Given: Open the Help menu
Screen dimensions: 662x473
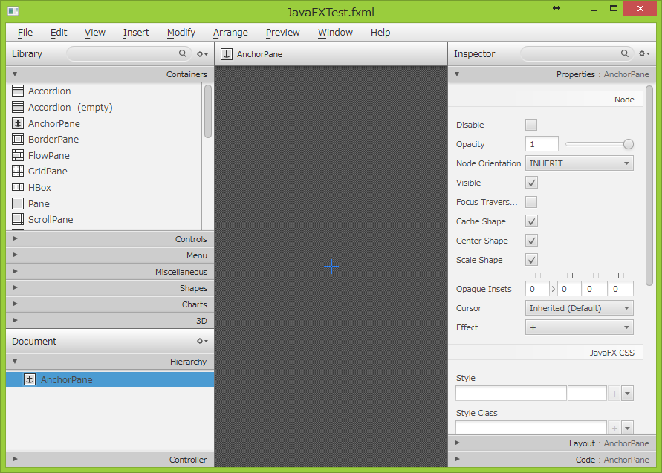Looking at the screenshot, I should 380,32.
